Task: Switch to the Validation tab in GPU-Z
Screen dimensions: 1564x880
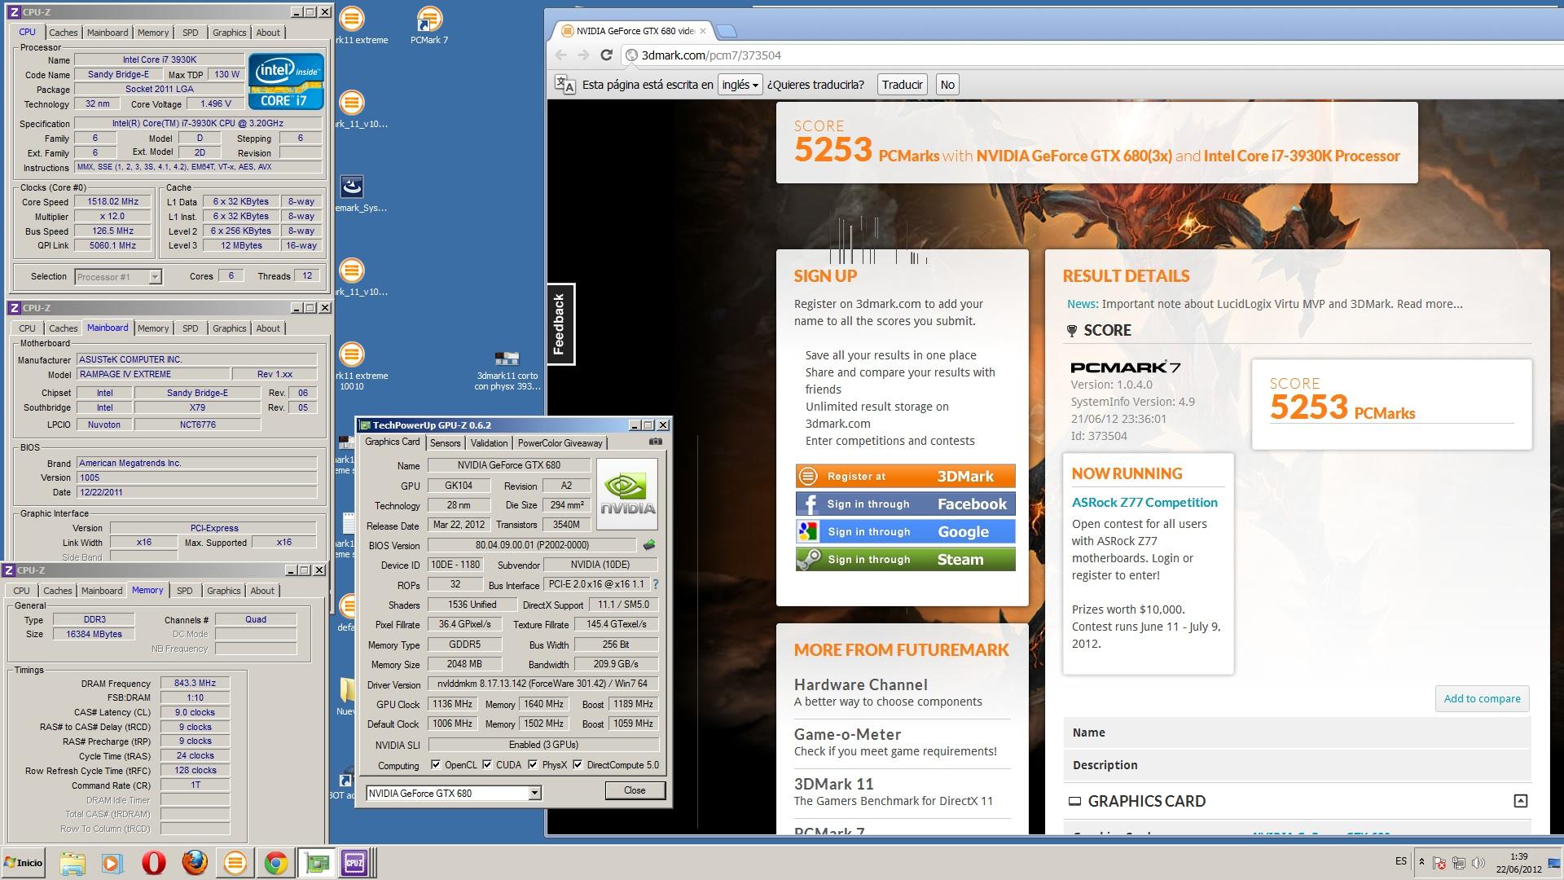Action: (489, 442)
